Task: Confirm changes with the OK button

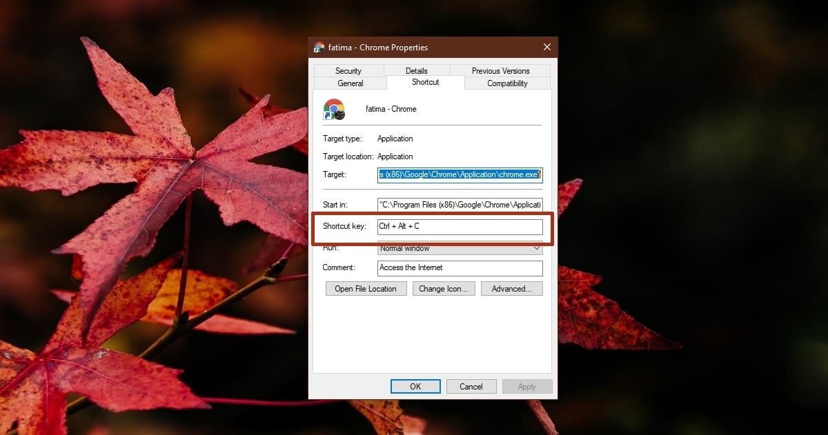Action: pyautogui.click(x=415, y=386)
